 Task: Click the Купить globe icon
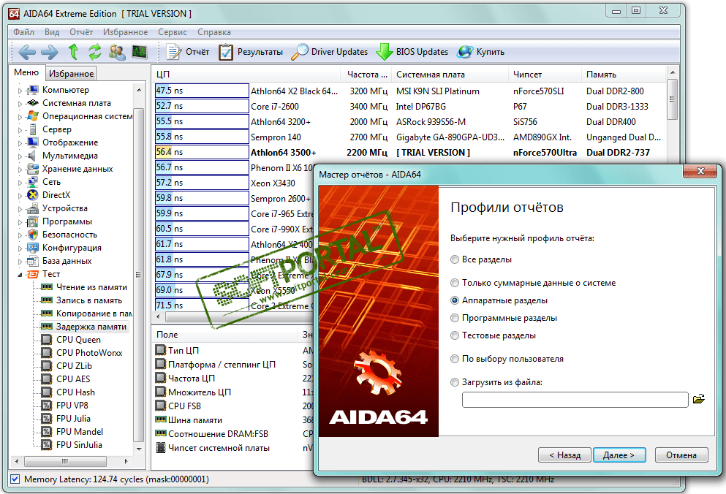pyautogui.click(x=465, y=52)
